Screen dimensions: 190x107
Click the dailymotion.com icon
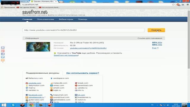click(x=27, y=86)
